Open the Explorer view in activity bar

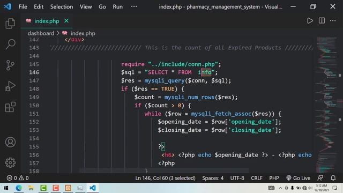point(10,24)
